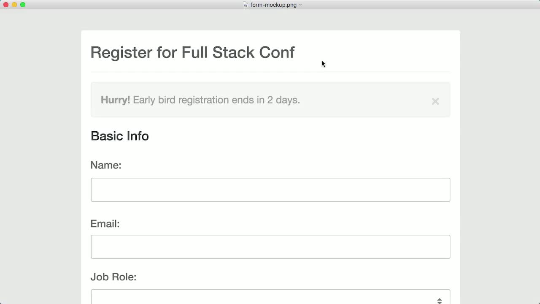540x304 pixels.
Task: Click the up arrow of the Job Role stepper
Action: point(439,298)
